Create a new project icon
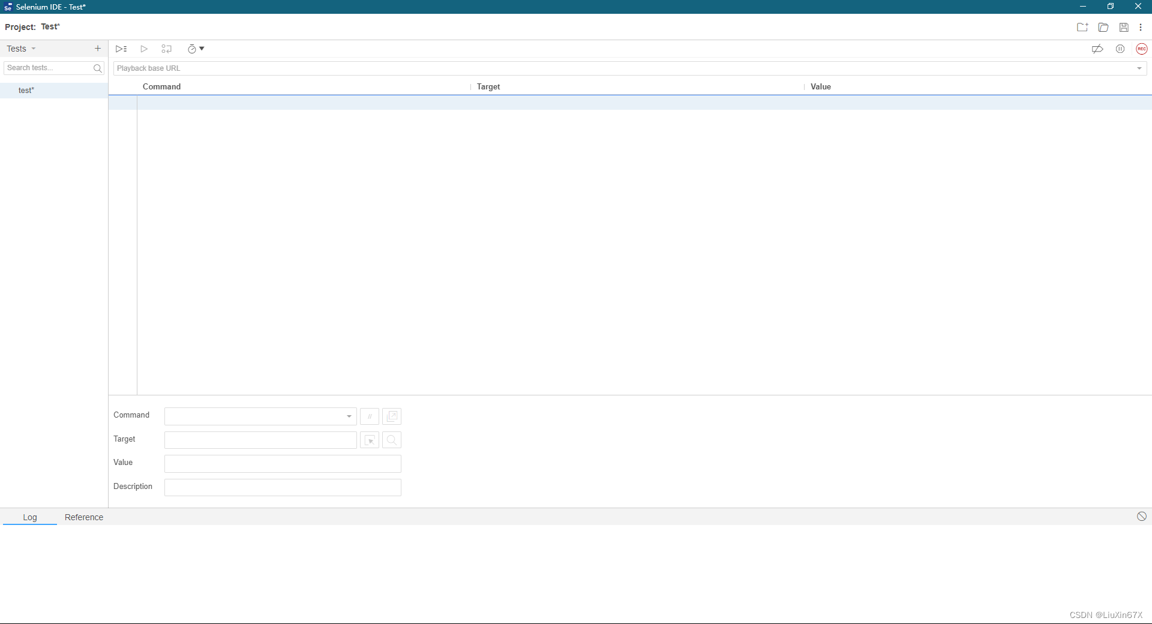Screen dimensions: 1152x624 [x=1082, y=27]
